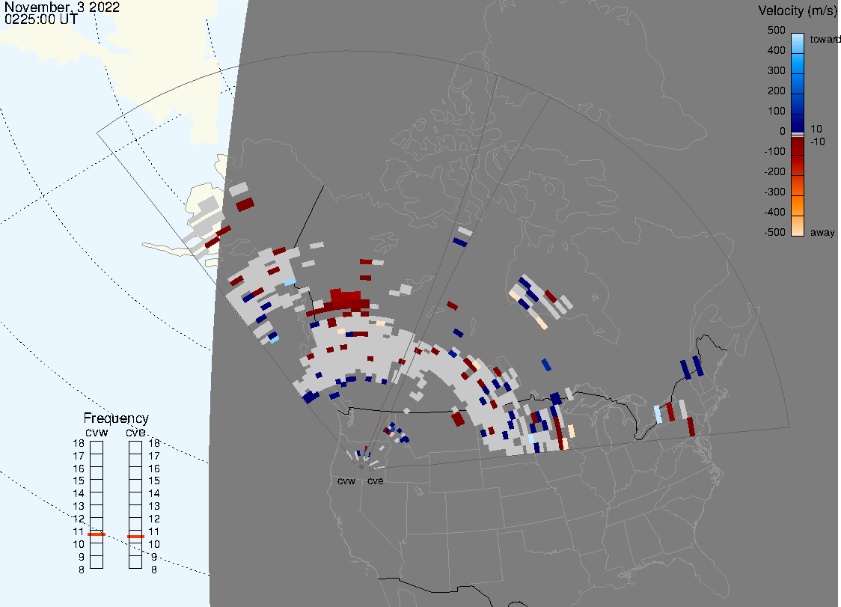The image size is (841, 607).
Task: Select the "cve" header above the frequency bar
Action: [x=135, y=432]
